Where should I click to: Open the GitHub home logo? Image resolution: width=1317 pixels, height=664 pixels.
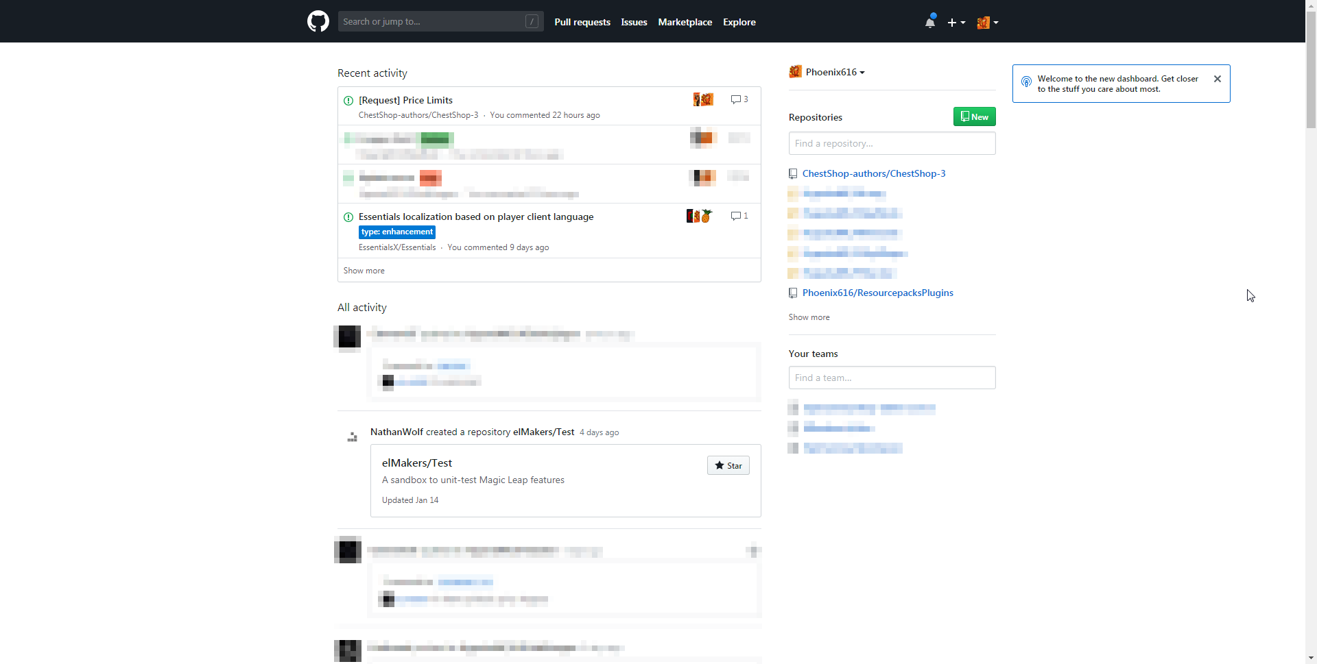[x=318, y=21]
